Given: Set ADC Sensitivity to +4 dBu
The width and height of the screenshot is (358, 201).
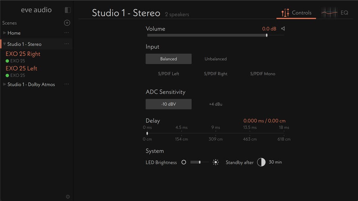Looking at the screenshot, I should click(216, 104).
